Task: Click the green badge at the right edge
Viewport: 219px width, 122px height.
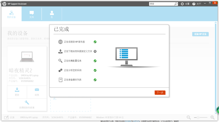Action: pos(218,110)
